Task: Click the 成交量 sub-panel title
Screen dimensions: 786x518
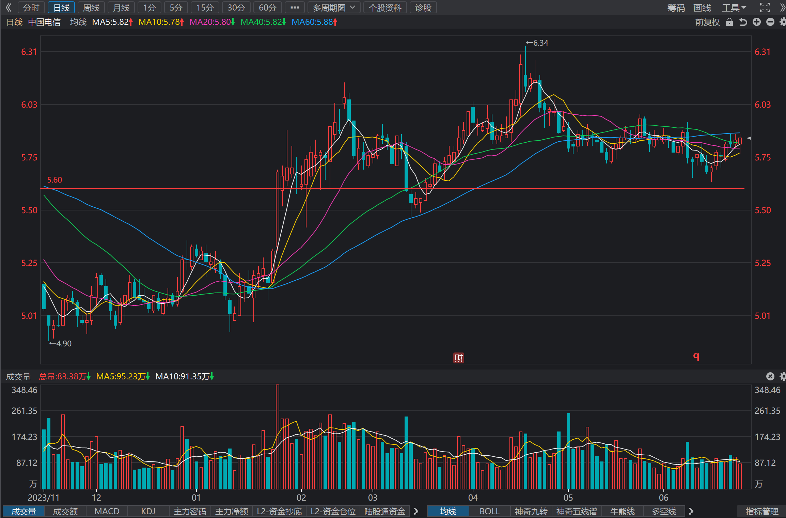Action: tap(18, 376)
